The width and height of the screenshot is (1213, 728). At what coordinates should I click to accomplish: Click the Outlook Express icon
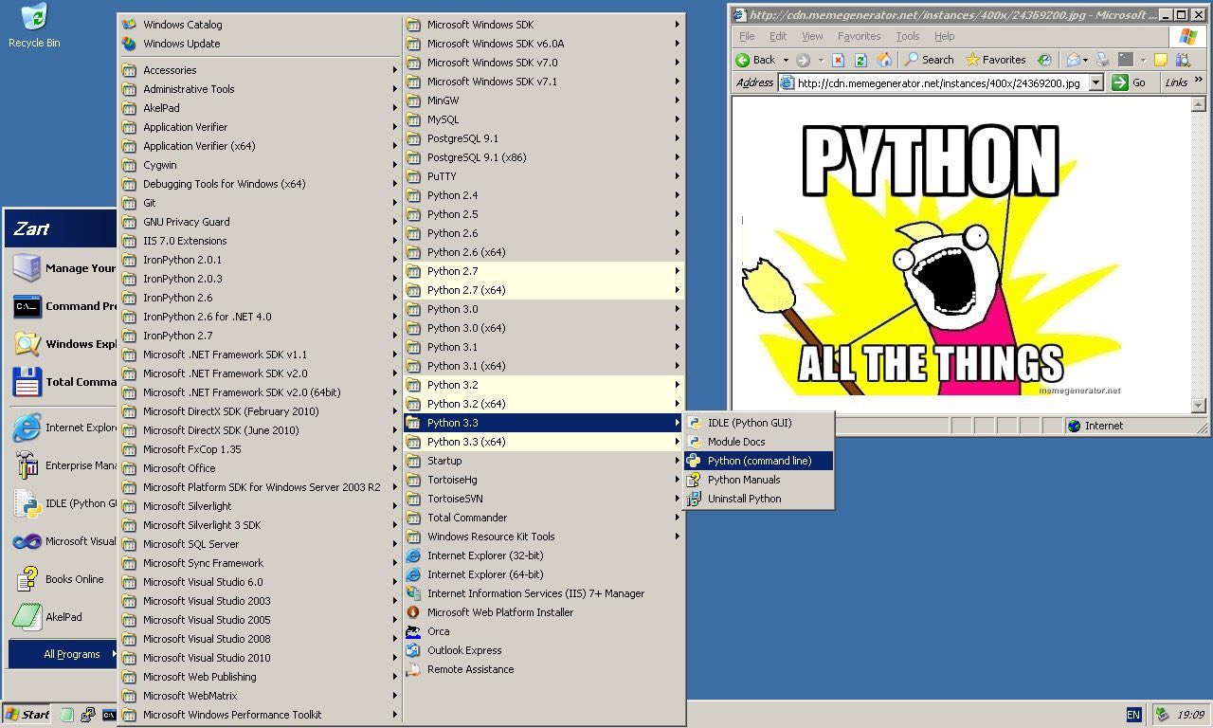click(x=413, y=650)
